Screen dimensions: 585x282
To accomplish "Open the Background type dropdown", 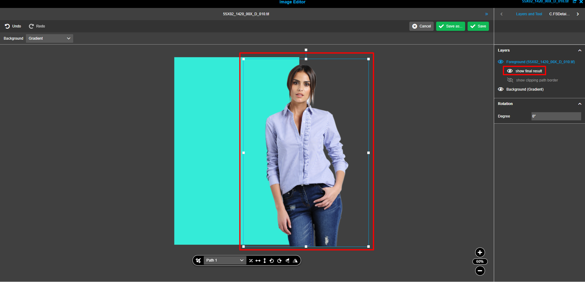I will (x=49, y=38).
